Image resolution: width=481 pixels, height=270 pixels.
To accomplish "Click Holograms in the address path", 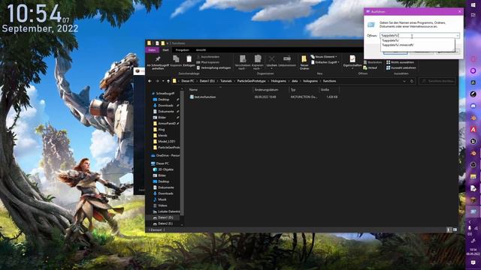I will point(279,81).
